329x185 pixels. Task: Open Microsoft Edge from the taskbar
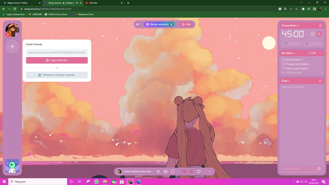139,181
